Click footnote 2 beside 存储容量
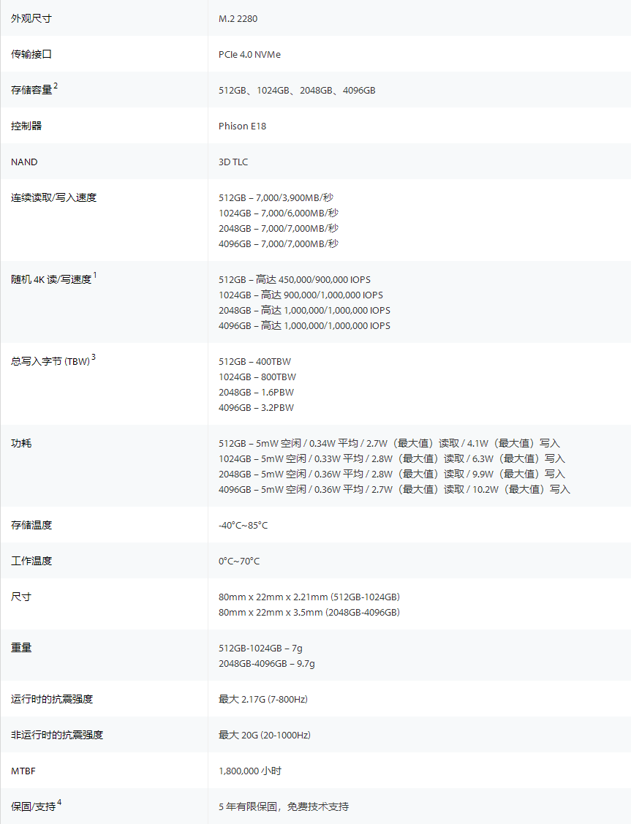The width and height of the screenshot is (631, 824). (56, 86)
